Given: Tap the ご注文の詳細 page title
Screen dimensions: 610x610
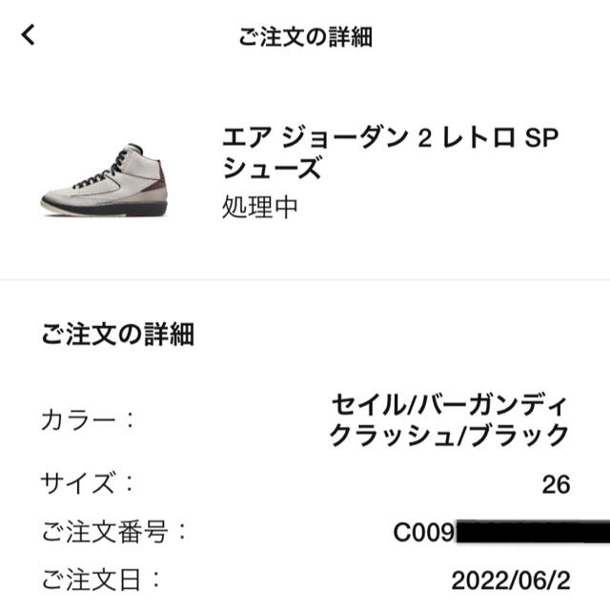Looking at the screenshot, I should point(305,37).
